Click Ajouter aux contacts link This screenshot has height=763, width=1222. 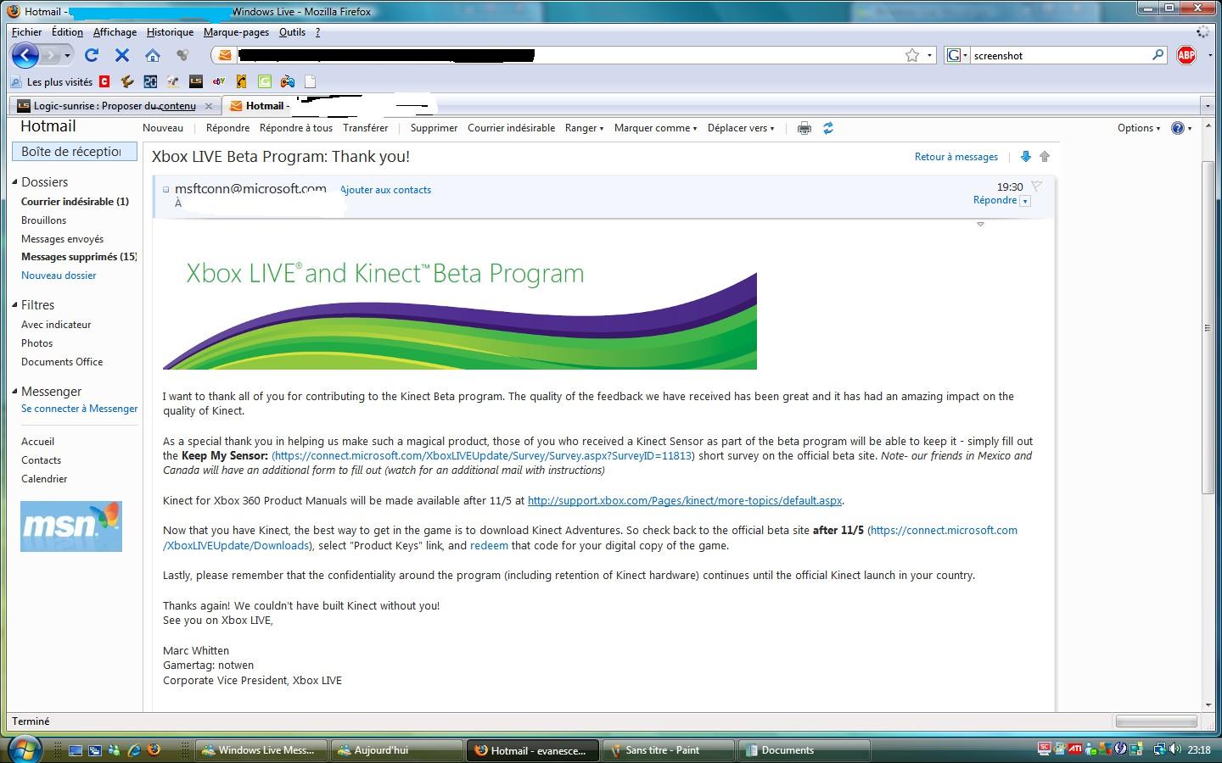click(x=386, y=190)
